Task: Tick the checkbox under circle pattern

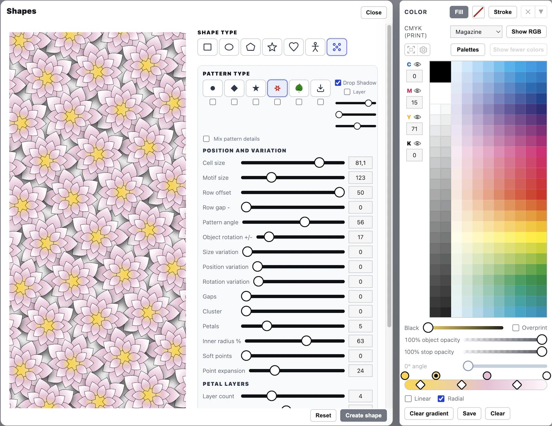Action: tap(213, 102)
